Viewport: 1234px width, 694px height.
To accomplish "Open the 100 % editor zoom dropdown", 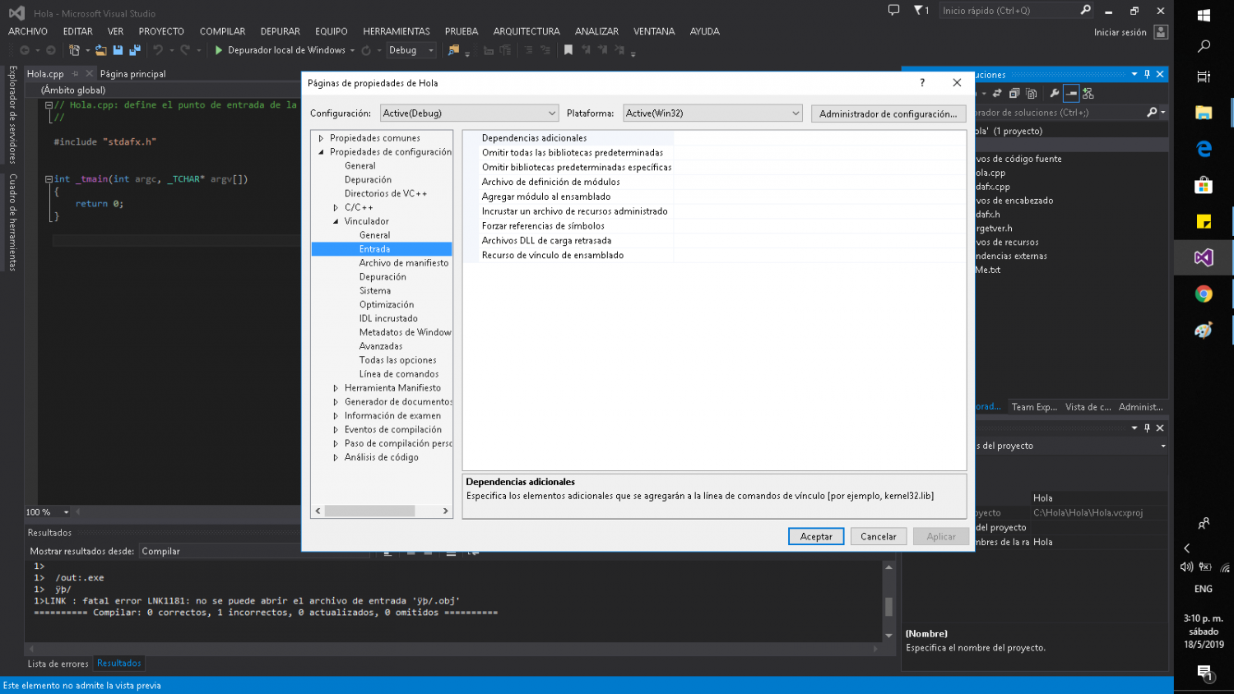I will click(67, 512).
